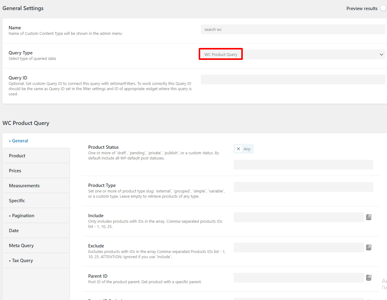Toggle the Preview results switch

click(x=383, y=8)
